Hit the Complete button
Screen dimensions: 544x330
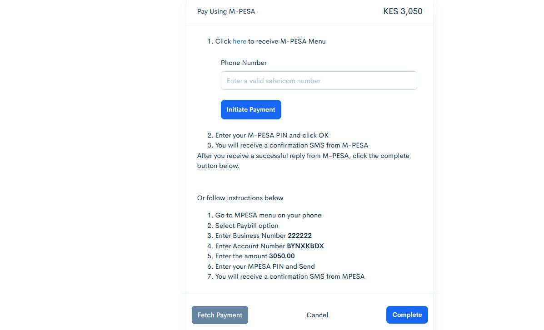(x=407, y=315)
